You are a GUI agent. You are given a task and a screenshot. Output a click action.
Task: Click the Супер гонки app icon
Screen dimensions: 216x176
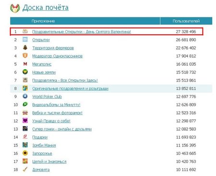[25, 128]
